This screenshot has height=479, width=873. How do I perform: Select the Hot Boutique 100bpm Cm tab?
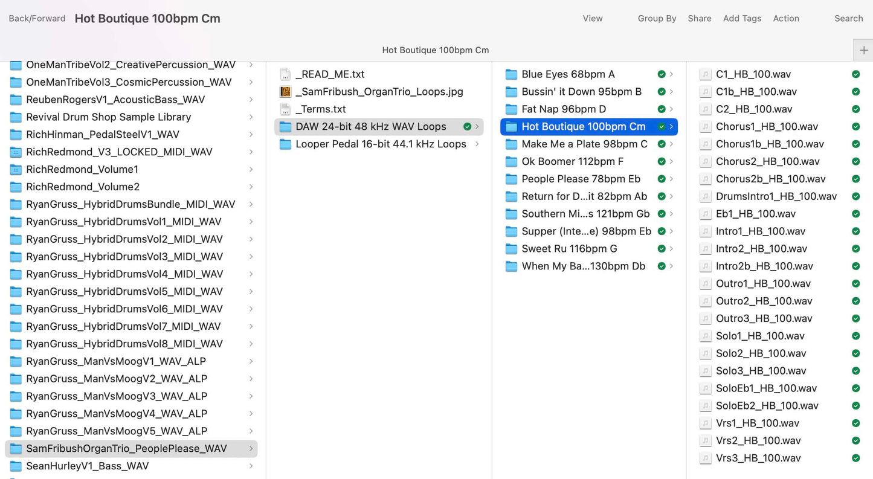tap(435, 50)
